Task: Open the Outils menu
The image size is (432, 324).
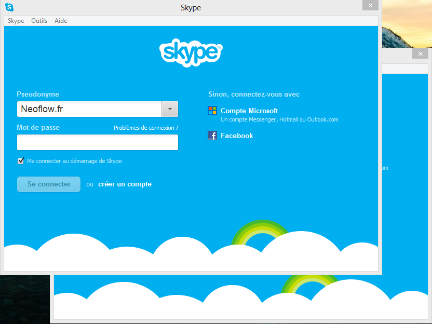Action: (x=39, y=21)
